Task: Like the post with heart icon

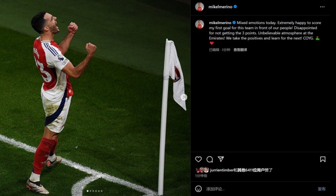Action: 198,159
